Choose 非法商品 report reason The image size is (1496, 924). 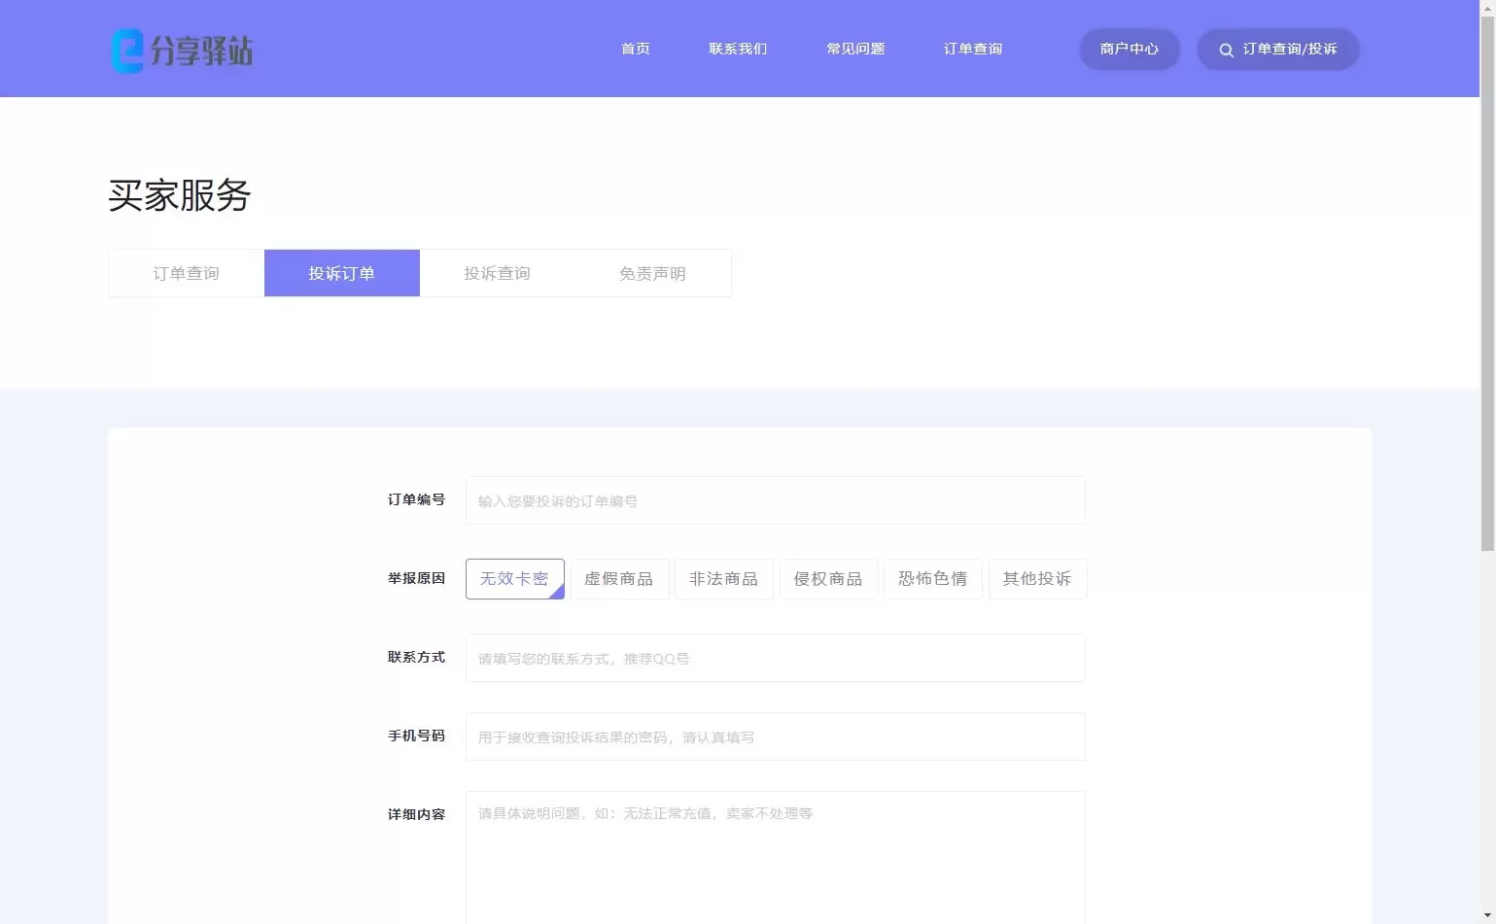pyautogui.click(x=724, y=579)
